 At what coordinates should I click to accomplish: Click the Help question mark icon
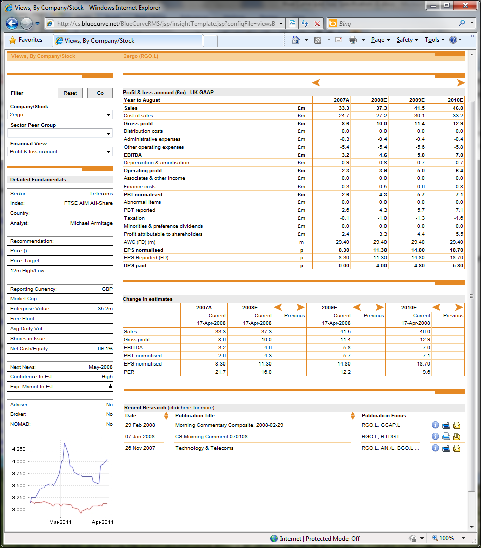pos(453,40)
